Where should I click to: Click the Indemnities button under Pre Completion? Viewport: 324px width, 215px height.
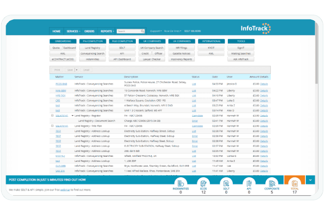[92, 59]
